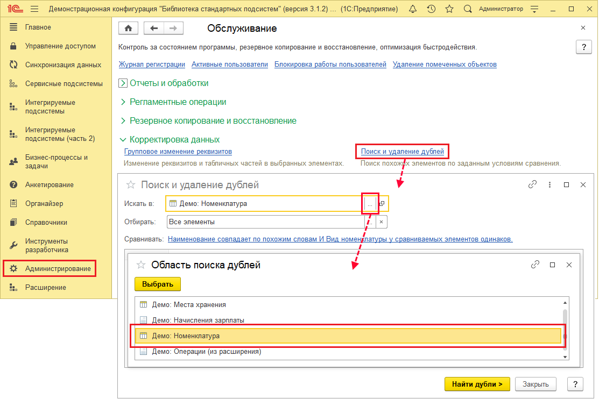Open favorites star in title bar
Screen dimensions: 599x399
pos(449,9)
